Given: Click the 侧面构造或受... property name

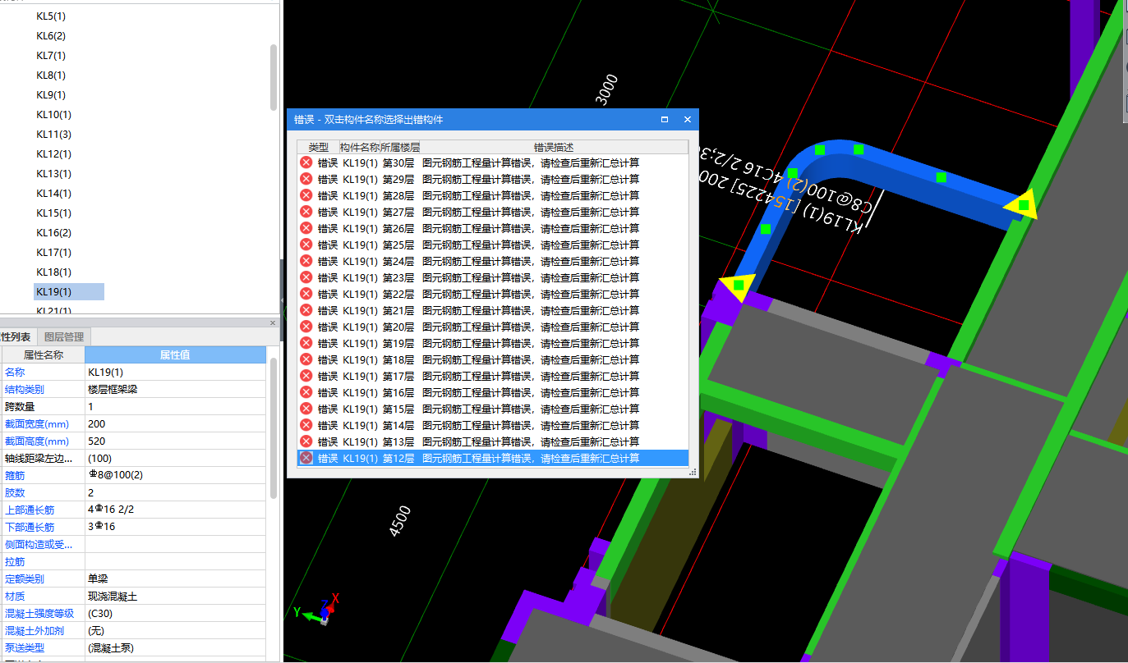Looking at the screenshot, I should click(39, 545).
